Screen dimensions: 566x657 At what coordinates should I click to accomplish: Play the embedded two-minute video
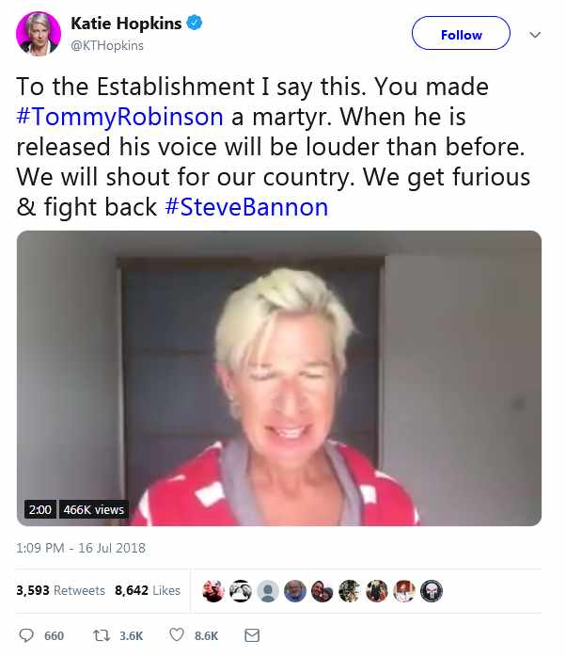coord(279,378)
